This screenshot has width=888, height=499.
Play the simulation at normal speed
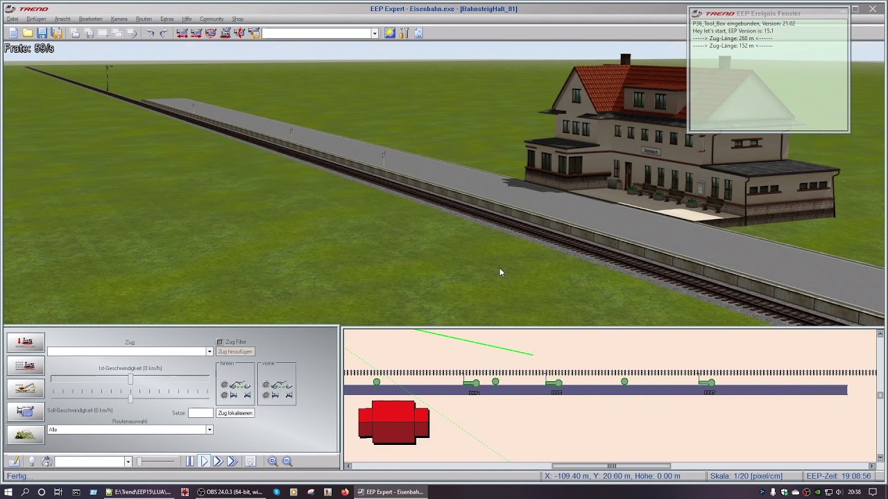tap(204, 462)
